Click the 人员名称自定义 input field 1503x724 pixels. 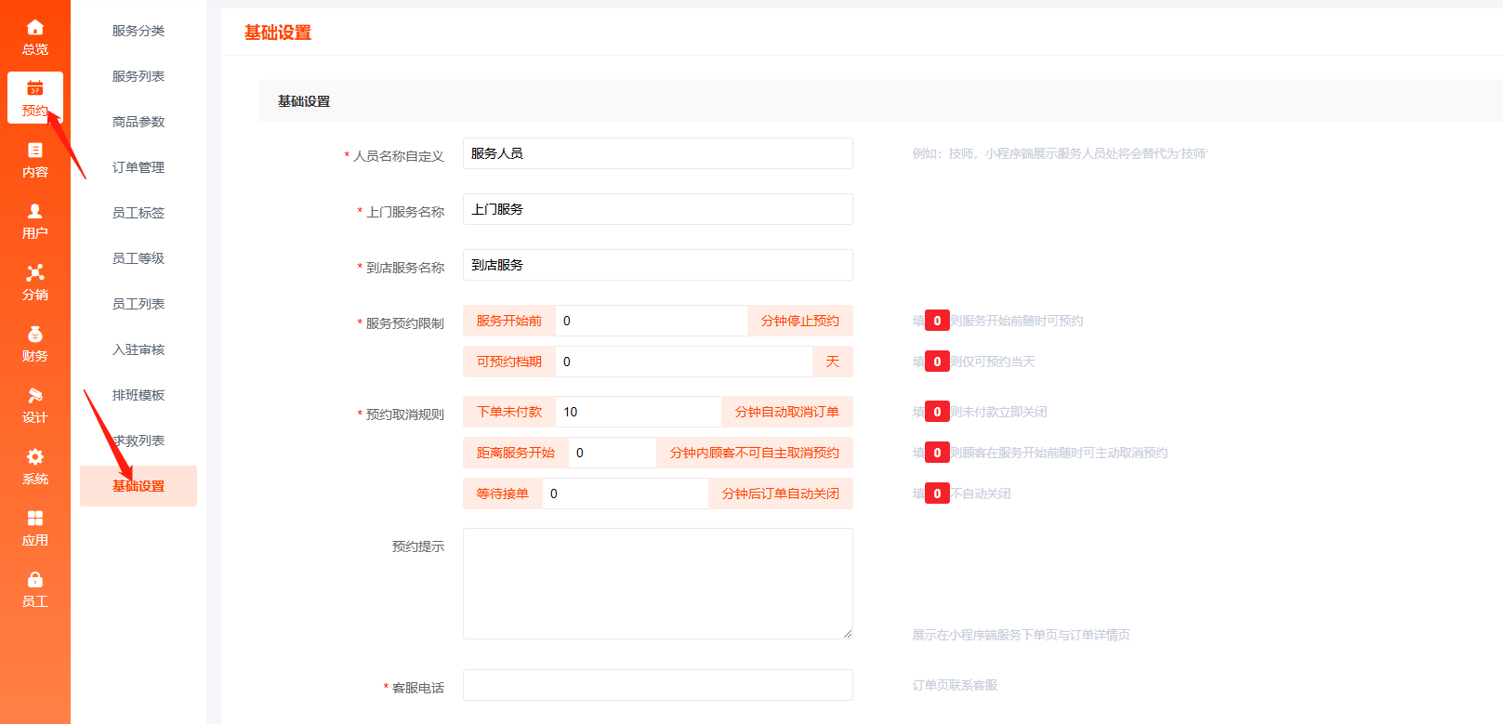[x=657, y=153]
